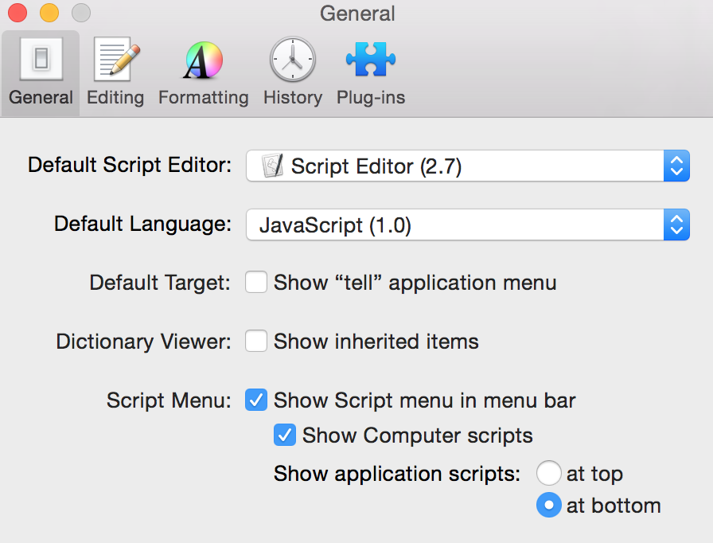Switch to the History tab label
The image size is (713, 543).
[293, 98]
